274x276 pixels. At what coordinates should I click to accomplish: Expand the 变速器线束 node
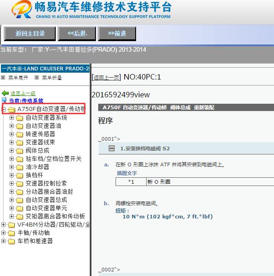11,142
